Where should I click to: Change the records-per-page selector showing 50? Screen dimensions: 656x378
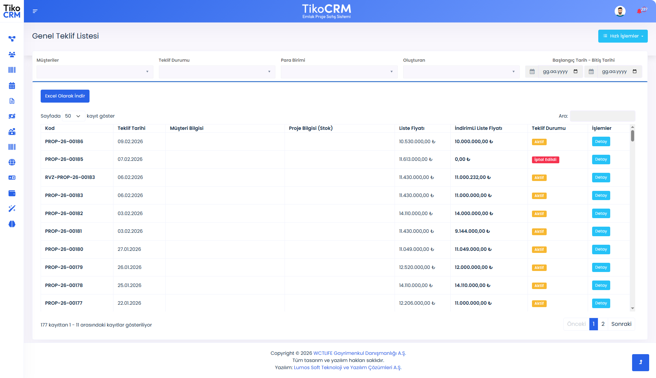click(73, 116)
